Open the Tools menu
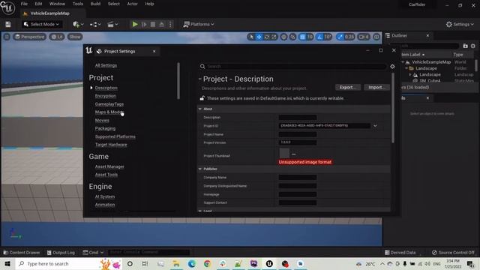Viewport: 480px width, 270px height. coord(78,4)
